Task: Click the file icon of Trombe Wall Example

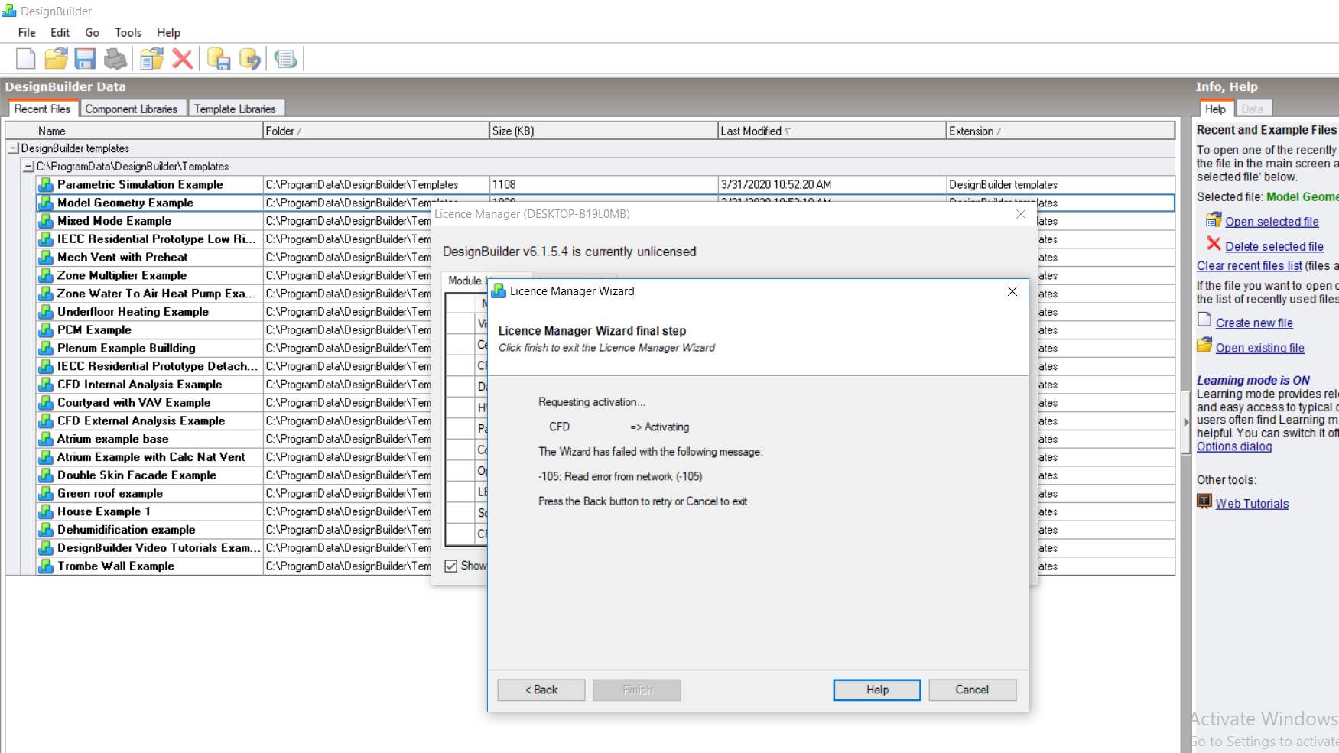Action: (x=46, y=566)
